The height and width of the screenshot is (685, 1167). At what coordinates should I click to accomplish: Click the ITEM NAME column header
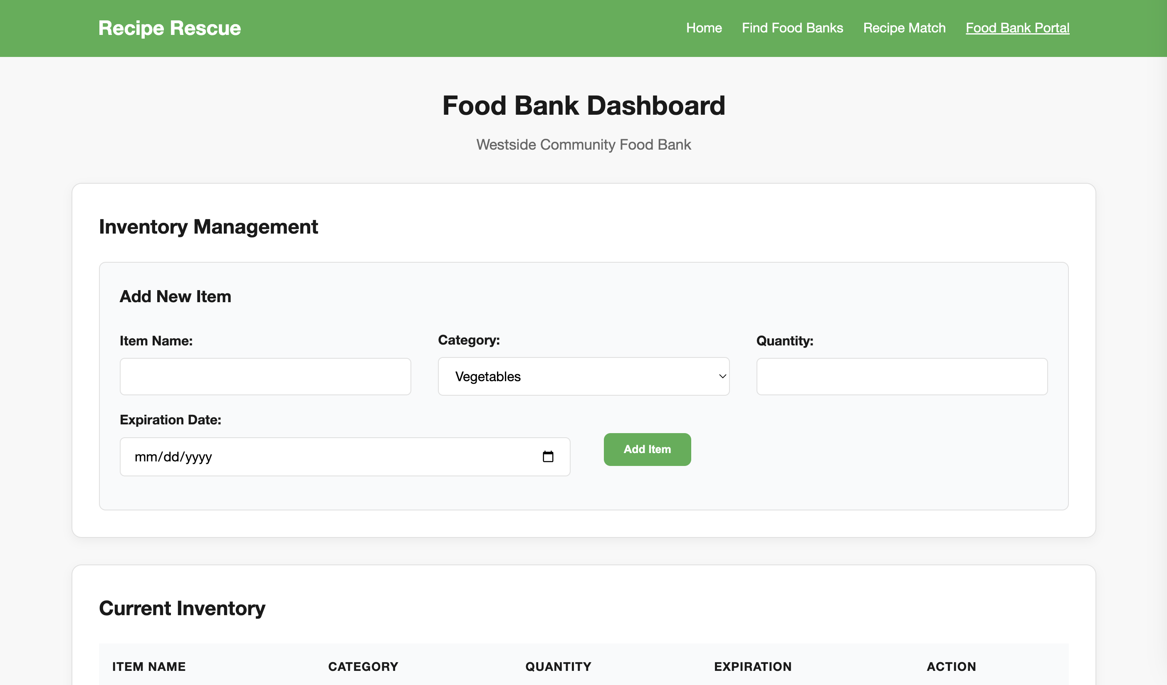coord(148,666)
